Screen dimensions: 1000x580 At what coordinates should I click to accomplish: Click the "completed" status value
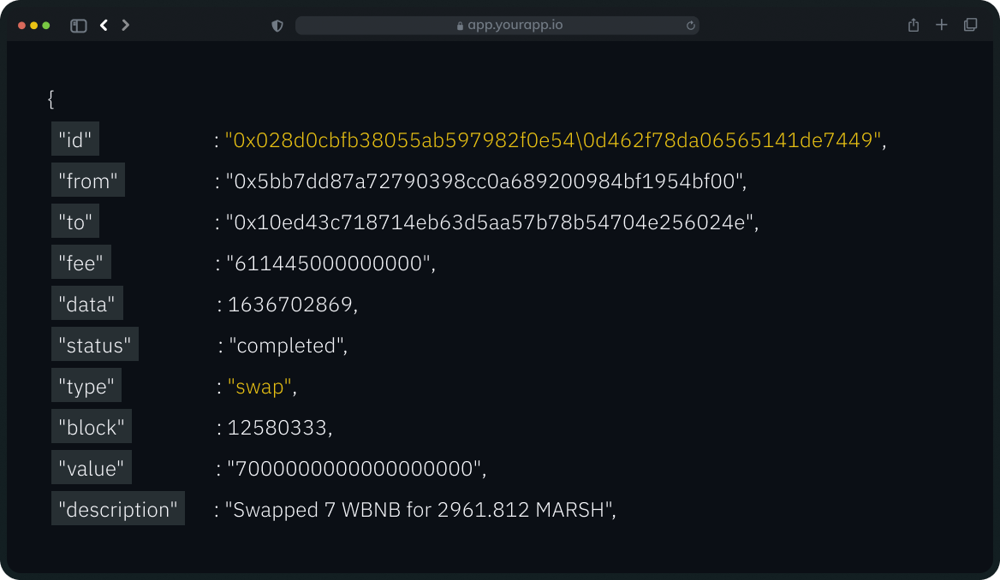click(x=286, y=345)
